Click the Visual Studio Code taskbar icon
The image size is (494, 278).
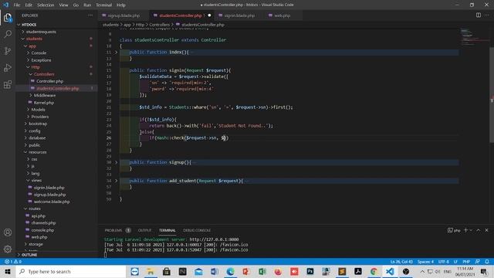click(x=390, y=271)
